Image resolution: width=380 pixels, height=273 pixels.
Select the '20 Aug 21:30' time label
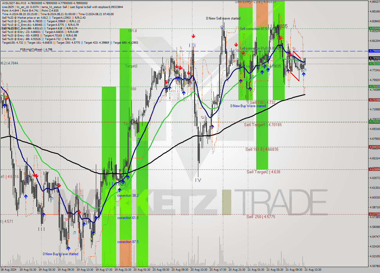coord(237,270)
